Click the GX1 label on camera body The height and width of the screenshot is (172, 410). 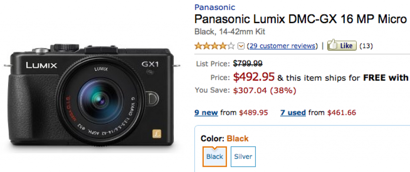pyautogui.click(x=151, y=64)
